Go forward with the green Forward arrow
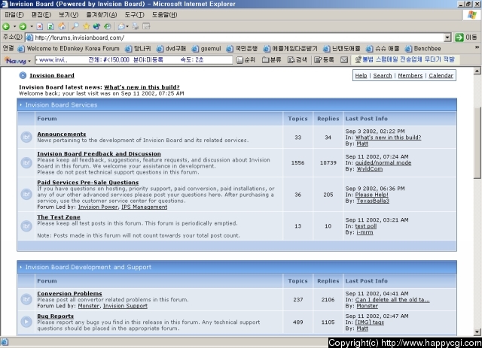This screenshot has width=482, height=348. pos(23,27)
